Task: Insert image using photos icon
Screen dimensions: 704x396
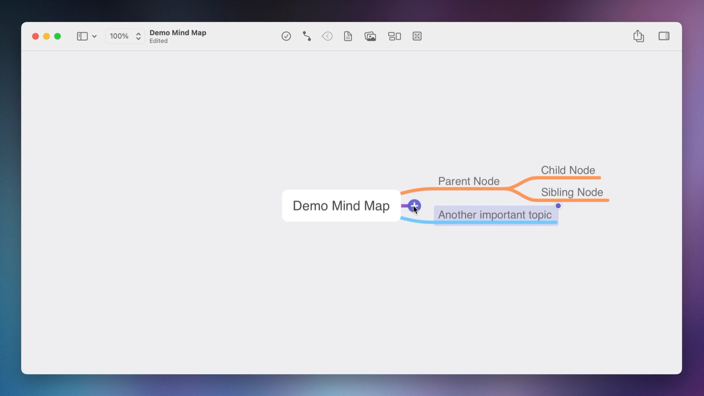Action: tap(370, 36)
